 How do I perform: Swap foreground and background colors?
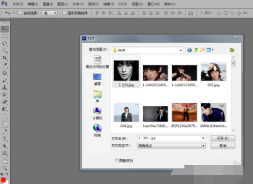pyautogui.click(x=7, y=174)
